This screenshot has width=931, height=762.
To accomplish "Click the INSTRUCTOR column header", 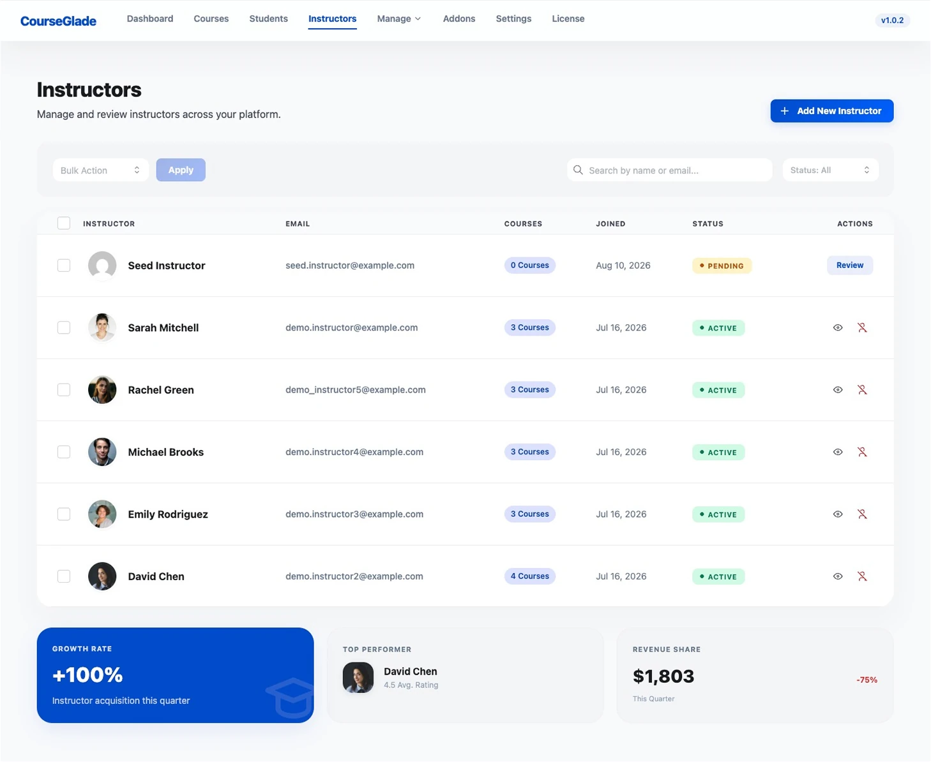I will click(109, 224).
